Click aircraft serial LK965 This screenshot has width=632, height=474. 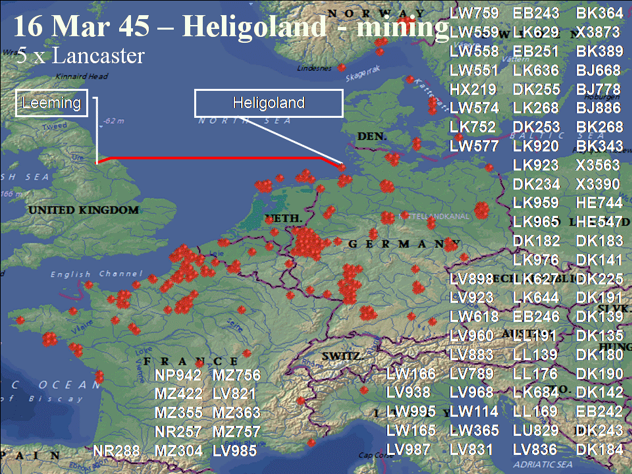click(536, 222)
